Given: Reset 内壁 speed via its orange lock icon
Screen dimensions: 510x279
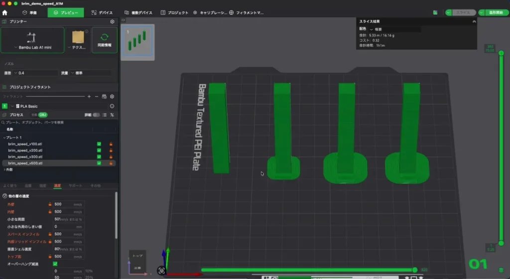Looking at the screenshot, I should pos(50,212).
